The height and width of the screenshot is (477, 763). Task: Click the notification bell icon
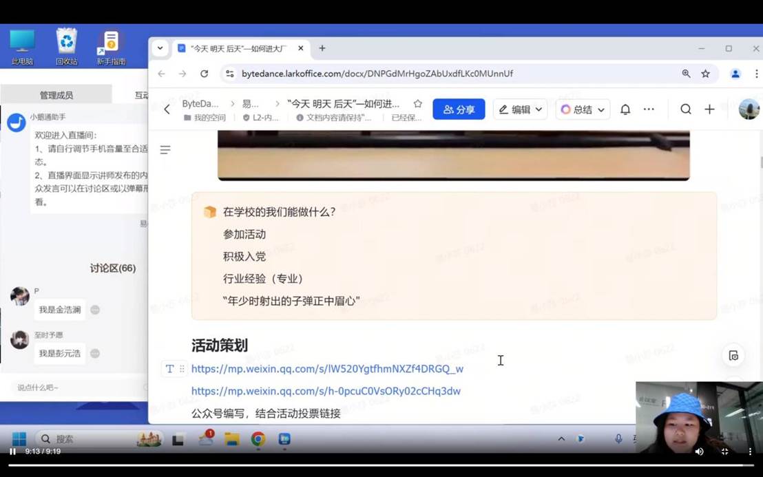[x=625, y=109]
